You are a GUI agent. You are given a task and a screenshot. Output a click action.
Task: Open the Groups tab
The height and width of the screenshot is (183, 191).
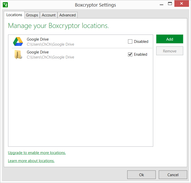pyautogui.click(x=32, y=15)
